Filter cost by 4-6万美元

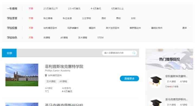click(96, 9)
